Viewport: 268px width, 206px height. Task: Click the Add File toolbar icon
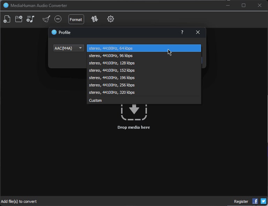pos(7,19)
